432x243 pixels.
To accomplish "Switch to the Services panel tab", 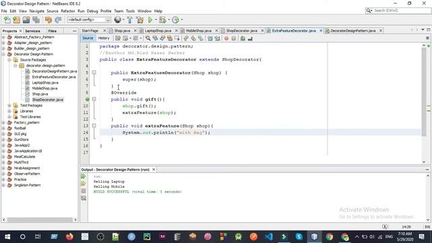I will point(32,31).
